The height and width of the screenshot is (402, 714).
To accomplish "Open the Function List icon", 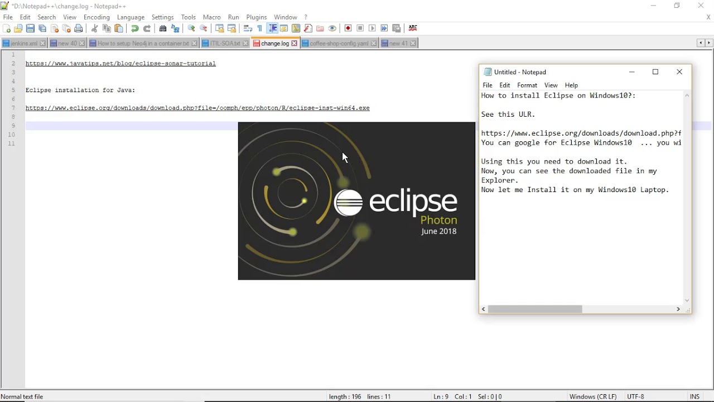I will coord(308,28).
